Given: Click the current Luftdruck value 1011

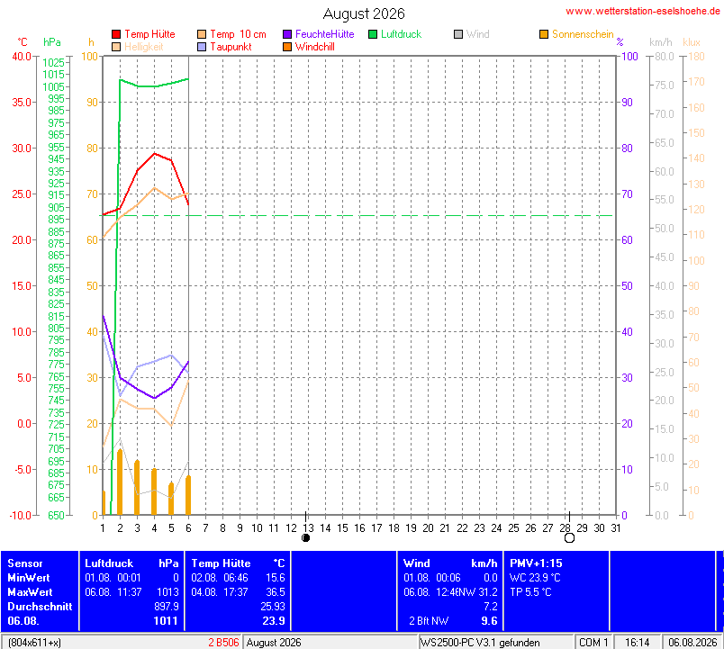Looking at the screenshot, I should point(166,621).
